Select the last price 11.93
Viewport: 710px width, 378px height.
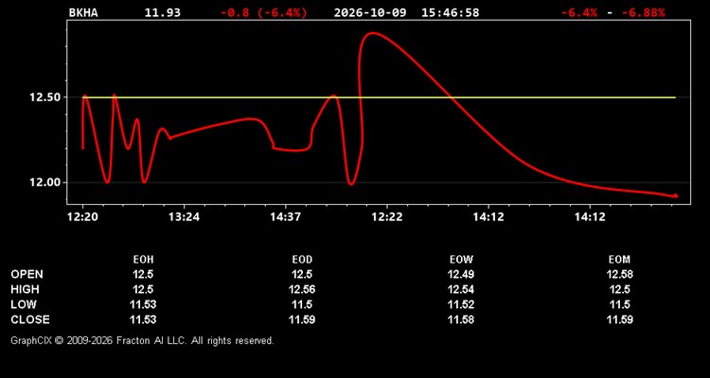(163, 12)
